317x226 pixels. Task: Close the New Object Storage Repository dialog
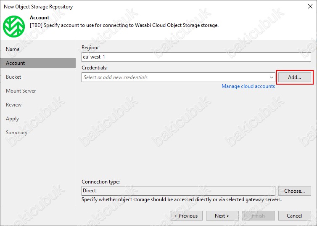tap(310, 6)
